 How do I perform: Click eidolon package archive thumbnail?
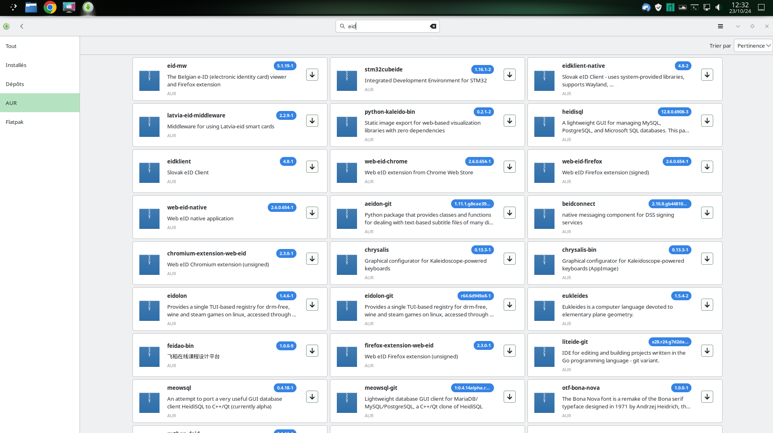tap(149, 311)
